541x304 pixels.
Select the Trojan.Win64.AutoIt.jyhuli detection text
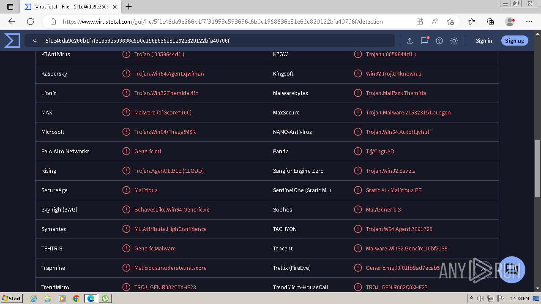398,132
